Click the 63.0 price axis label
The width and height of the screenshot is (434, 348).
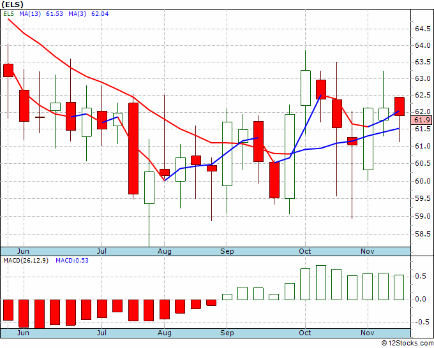click(x=423, y=79)
